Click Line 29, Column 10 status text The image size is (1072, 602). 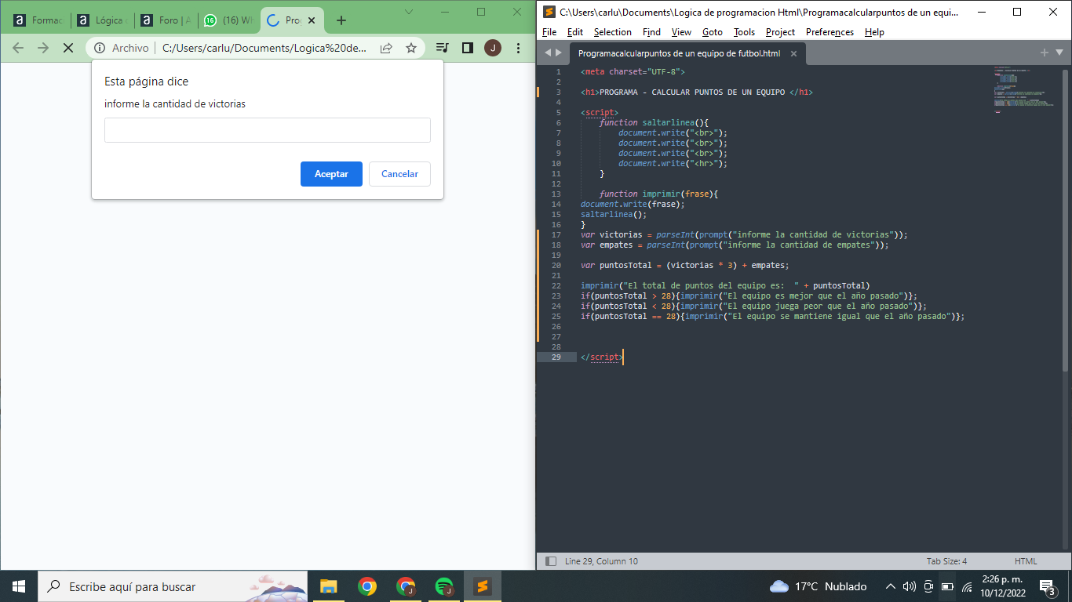pos(601,561)
